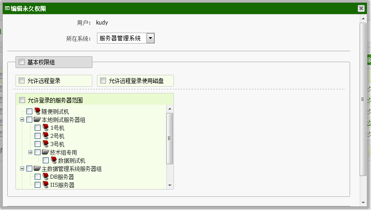Select the 2号机 label
This screenshot has width=371, height=210.
tap(57, 136)
